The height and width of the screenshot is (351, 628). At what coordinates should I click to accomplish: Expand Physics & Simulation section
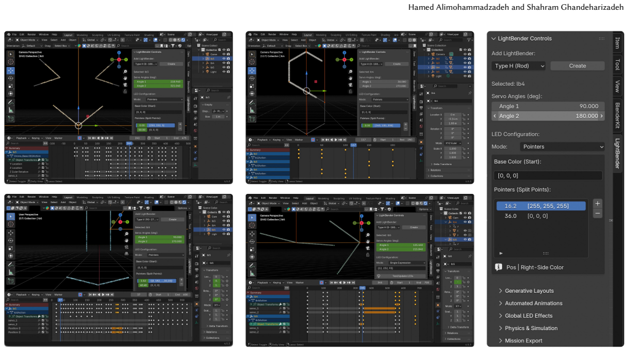[x=531, y=328]
